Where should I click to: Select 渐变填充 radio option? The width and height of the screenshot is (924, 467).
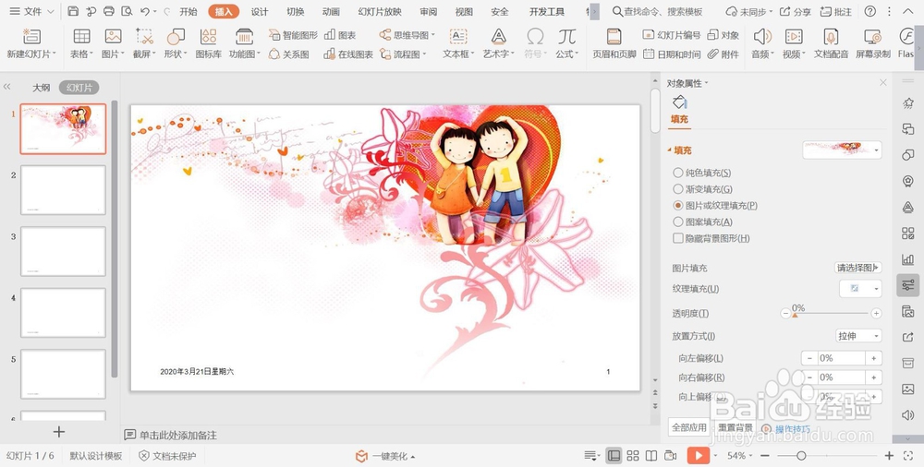click(x=678, y=189)
